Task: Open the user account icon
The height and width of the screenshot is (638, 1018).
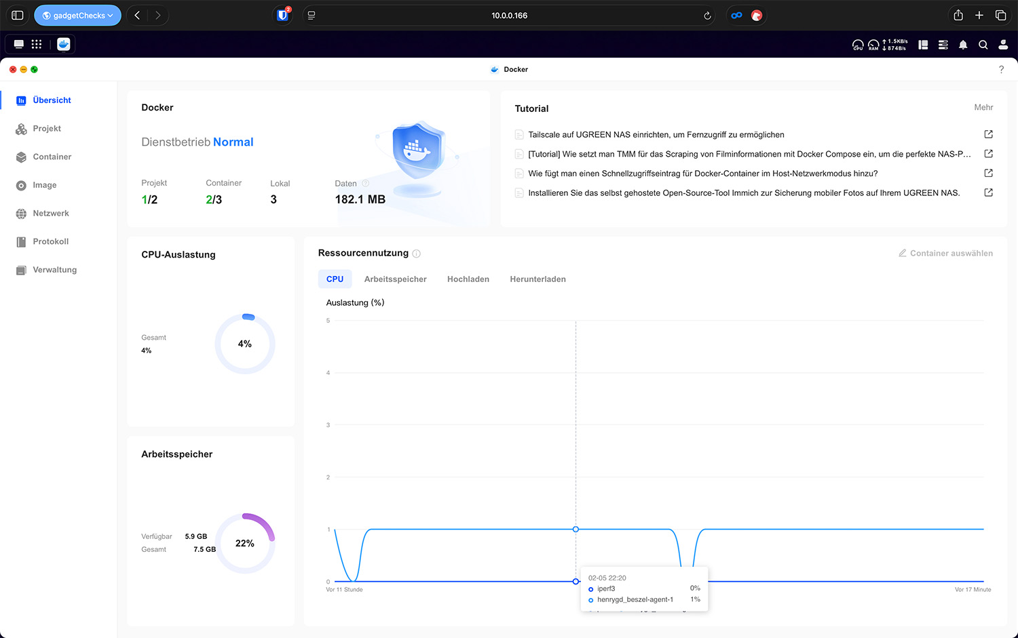Action: coord(1003,45)
